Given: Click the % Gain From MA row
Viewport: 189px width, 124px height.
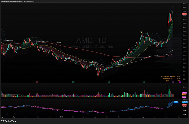Looking at the screenshot, I should pos(172,79).
